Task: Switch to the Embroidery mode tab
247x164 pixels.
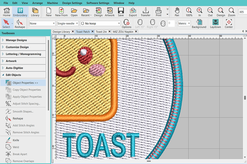Action: point(20,12)
